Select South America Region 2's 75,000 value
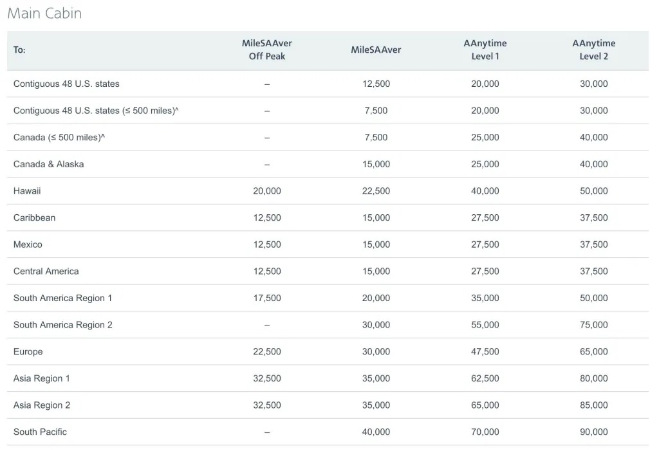 pos(594,325)
